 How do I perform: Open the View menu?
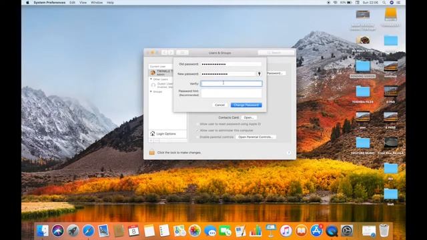click(83, 3)
